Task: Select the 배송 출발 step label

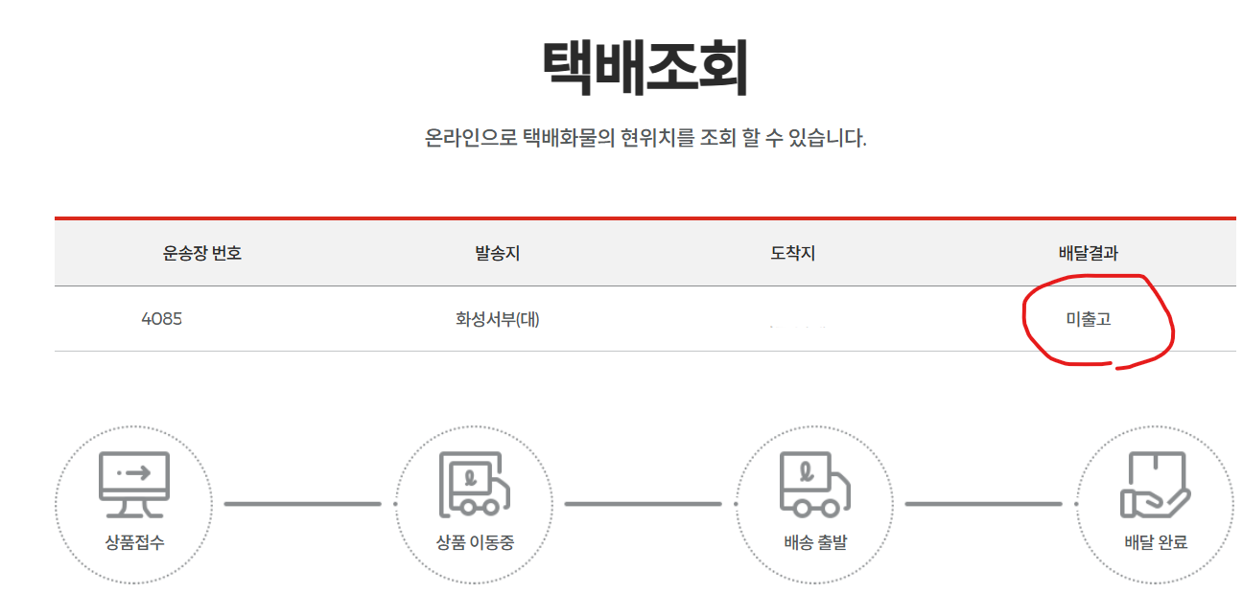Action: (x=815, y=542)
